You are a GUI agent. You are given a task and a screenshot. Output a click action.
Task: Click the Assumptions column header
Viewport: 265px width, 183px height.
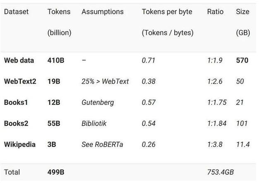click(102, 12)
